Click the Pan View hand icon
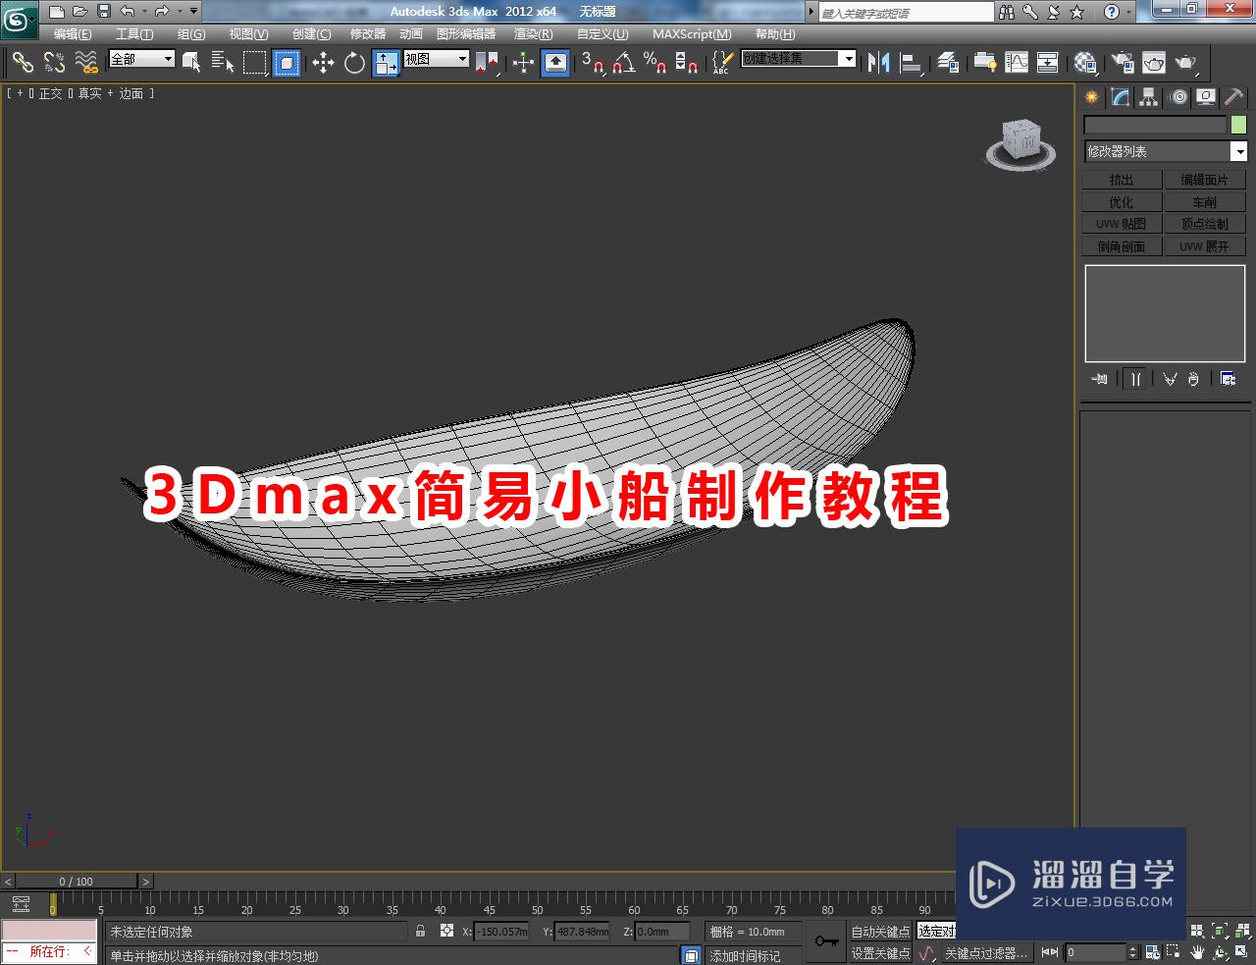The height and width of the screenshot is (965, 1256). click(1198, 952)
